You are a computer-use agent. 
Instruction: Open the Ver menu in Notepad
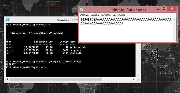(114, 15)
